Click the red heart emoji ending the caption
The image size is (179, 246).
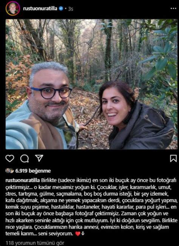(78, 234)
